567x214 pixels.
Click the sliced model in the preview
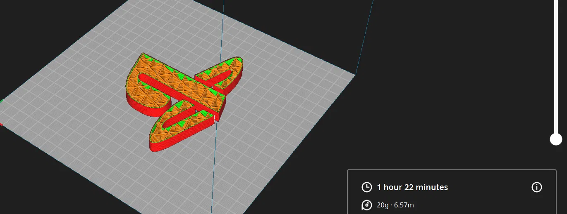point(184,102)
